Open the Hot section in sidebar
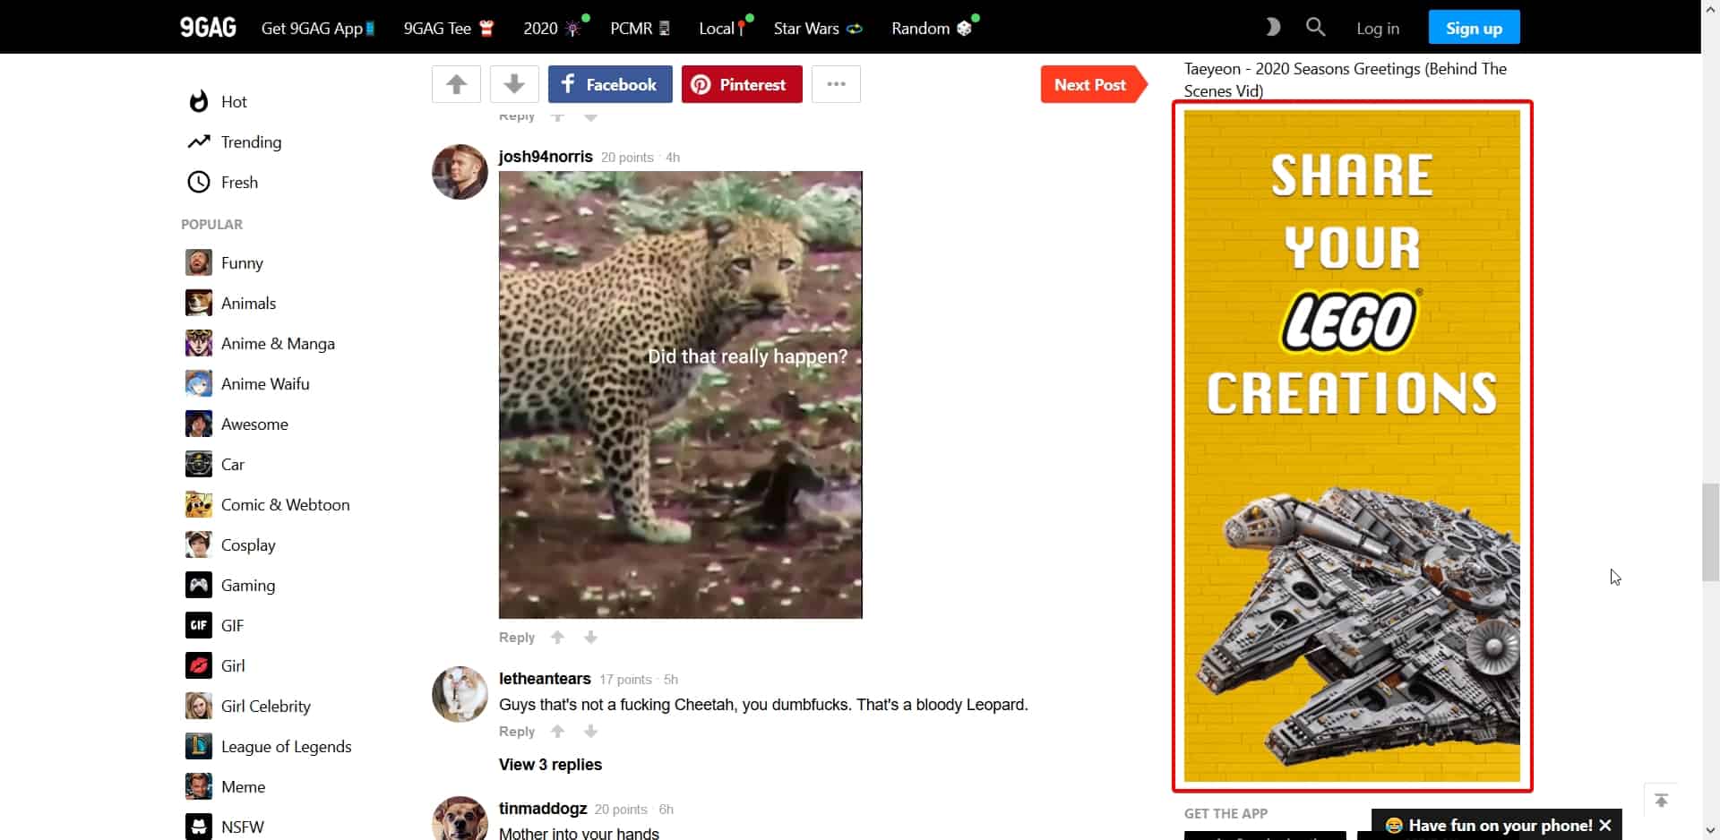The width and height of the screenshot is (1720, 840). [x=234, y=102]
